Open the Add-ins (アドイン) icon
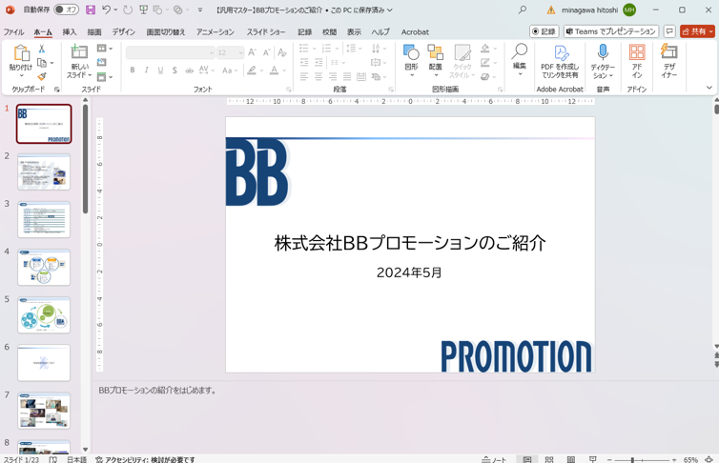This screenshot has width=719, height=463. tap(637, 53)
